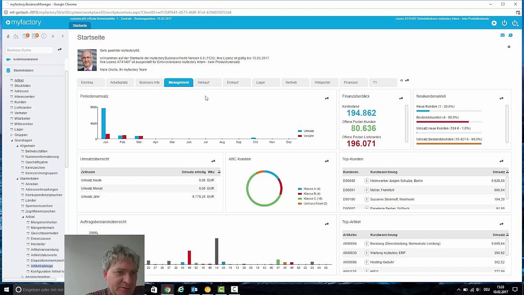Screen dimensions: 524x295
Task: Collapse the Grundlagen tree node
Action: 11,140
